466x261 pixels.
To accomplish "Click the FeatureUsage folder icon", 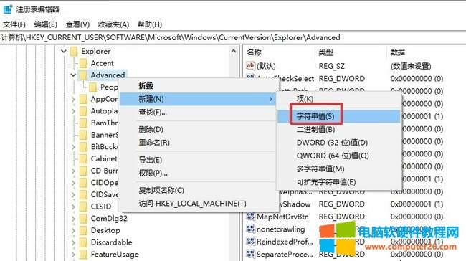I will [83, 254].
